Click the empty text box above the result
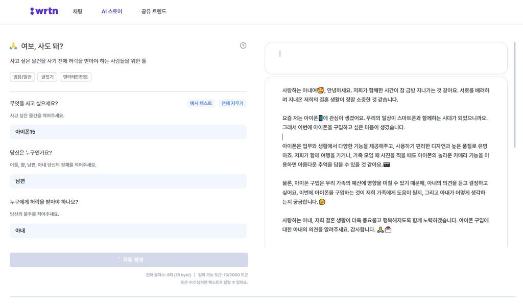 click(386, 58)
